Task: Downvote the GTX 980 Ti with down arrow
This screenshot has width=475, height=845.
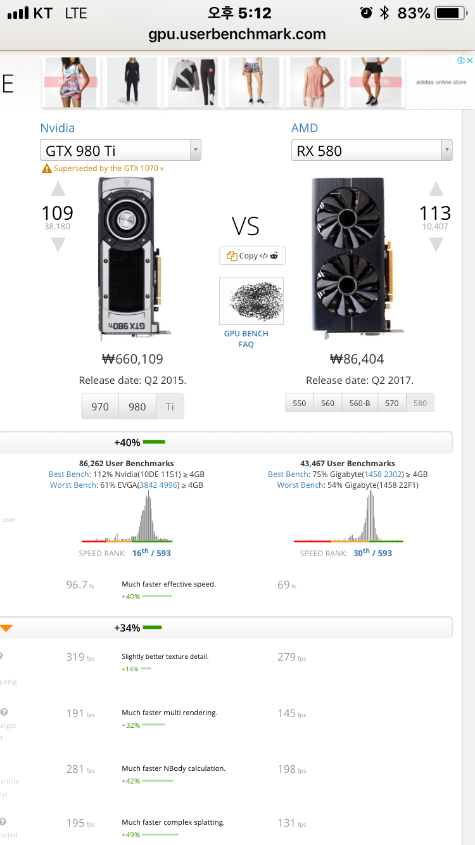Action: tap(58, 245)
